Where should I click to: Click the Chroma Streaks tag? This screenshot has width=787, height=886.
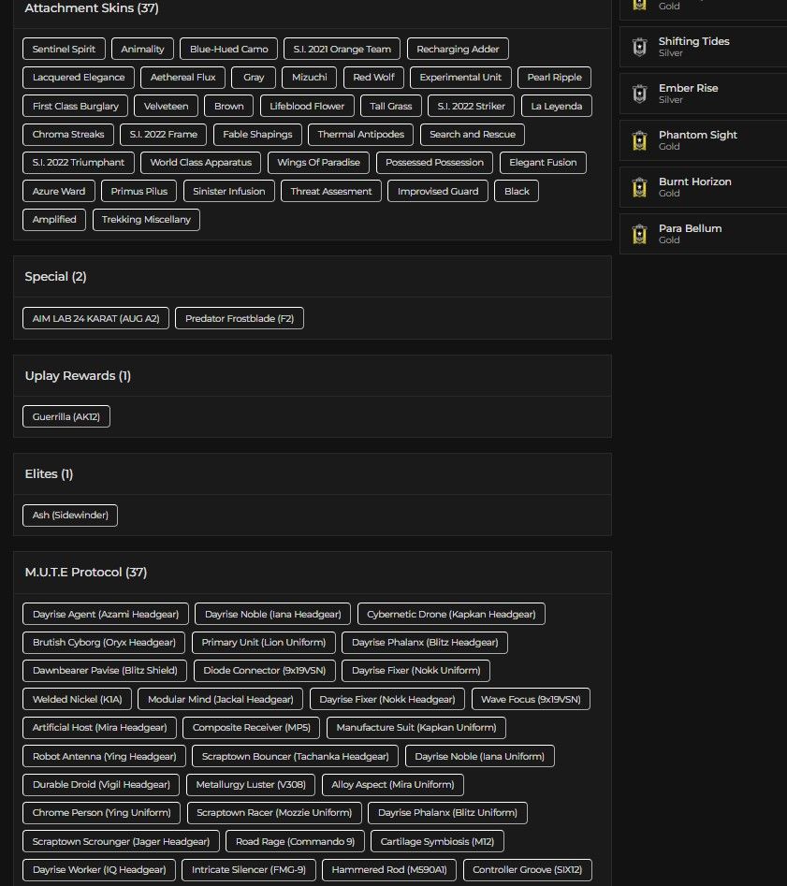click(68, 135)
